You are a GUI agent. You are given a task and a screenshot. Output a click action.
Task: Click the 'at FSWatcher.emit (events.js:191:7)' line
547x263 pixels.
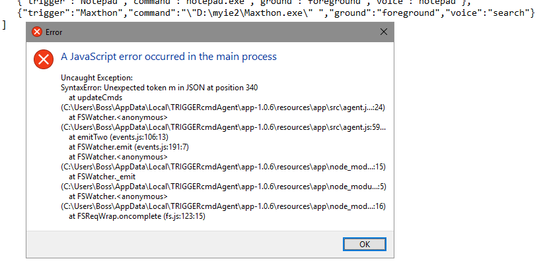click(x=129, y=147)
